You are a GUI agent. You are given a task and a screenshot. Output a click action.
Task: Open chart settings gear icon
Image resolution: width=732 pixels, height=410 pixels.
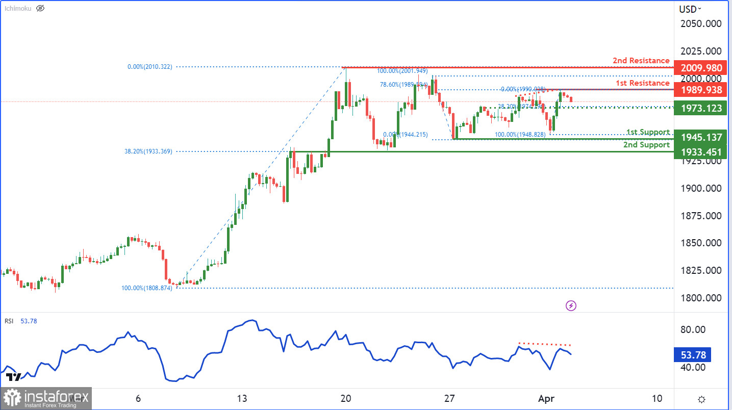(x=702, y=399)
